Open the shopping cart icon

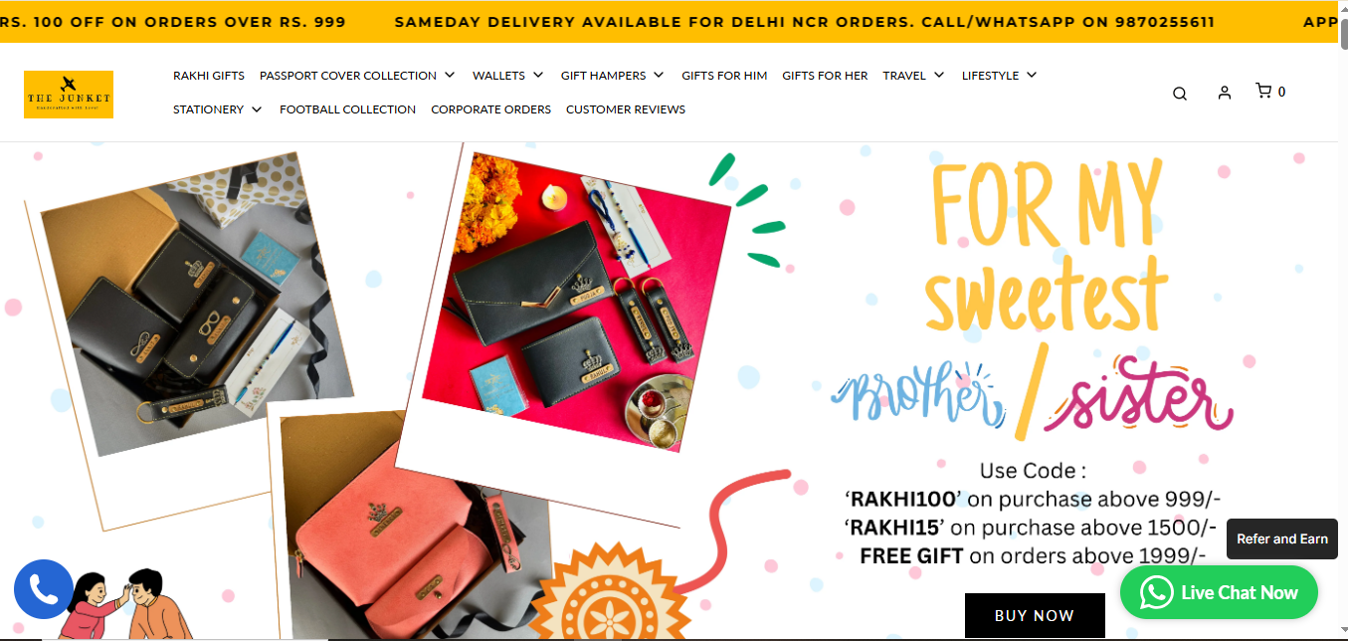pyautogui.click(x=1263, y=91)
